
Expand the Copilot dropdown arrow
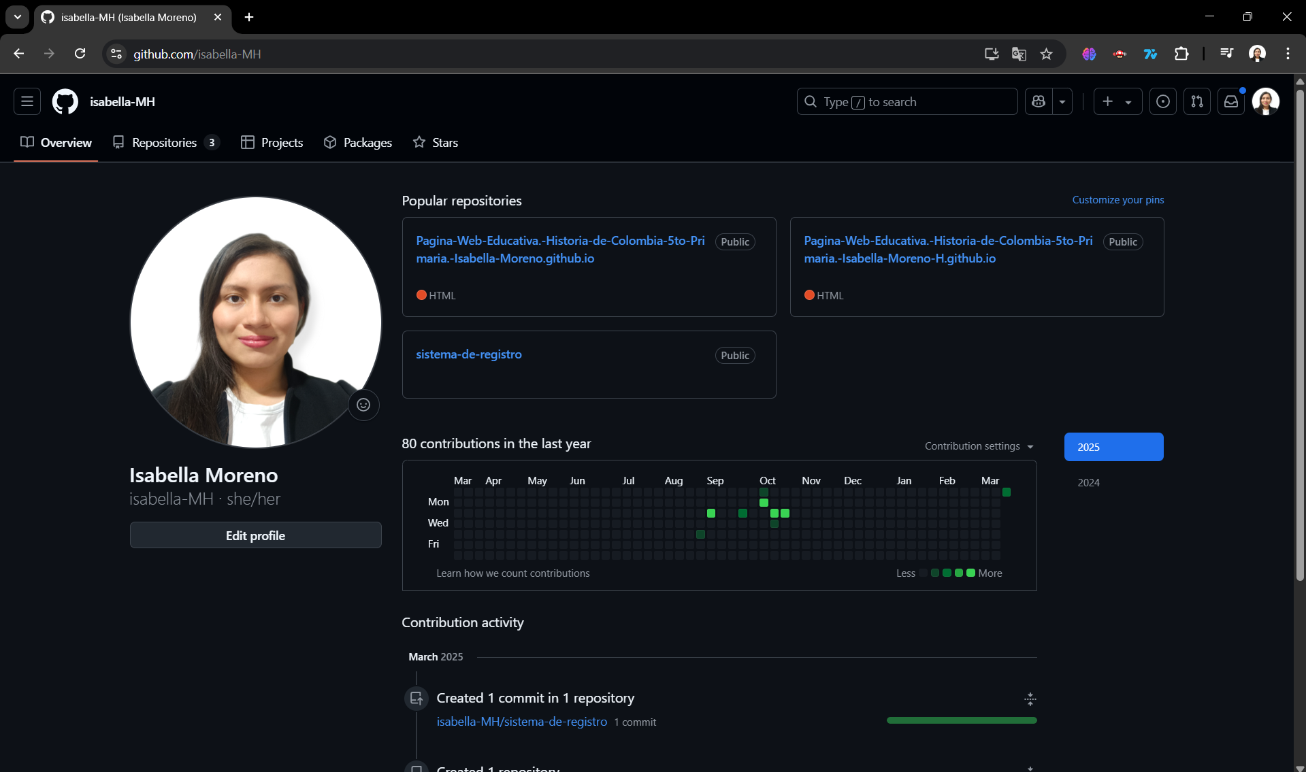(x=1062, y=101)
